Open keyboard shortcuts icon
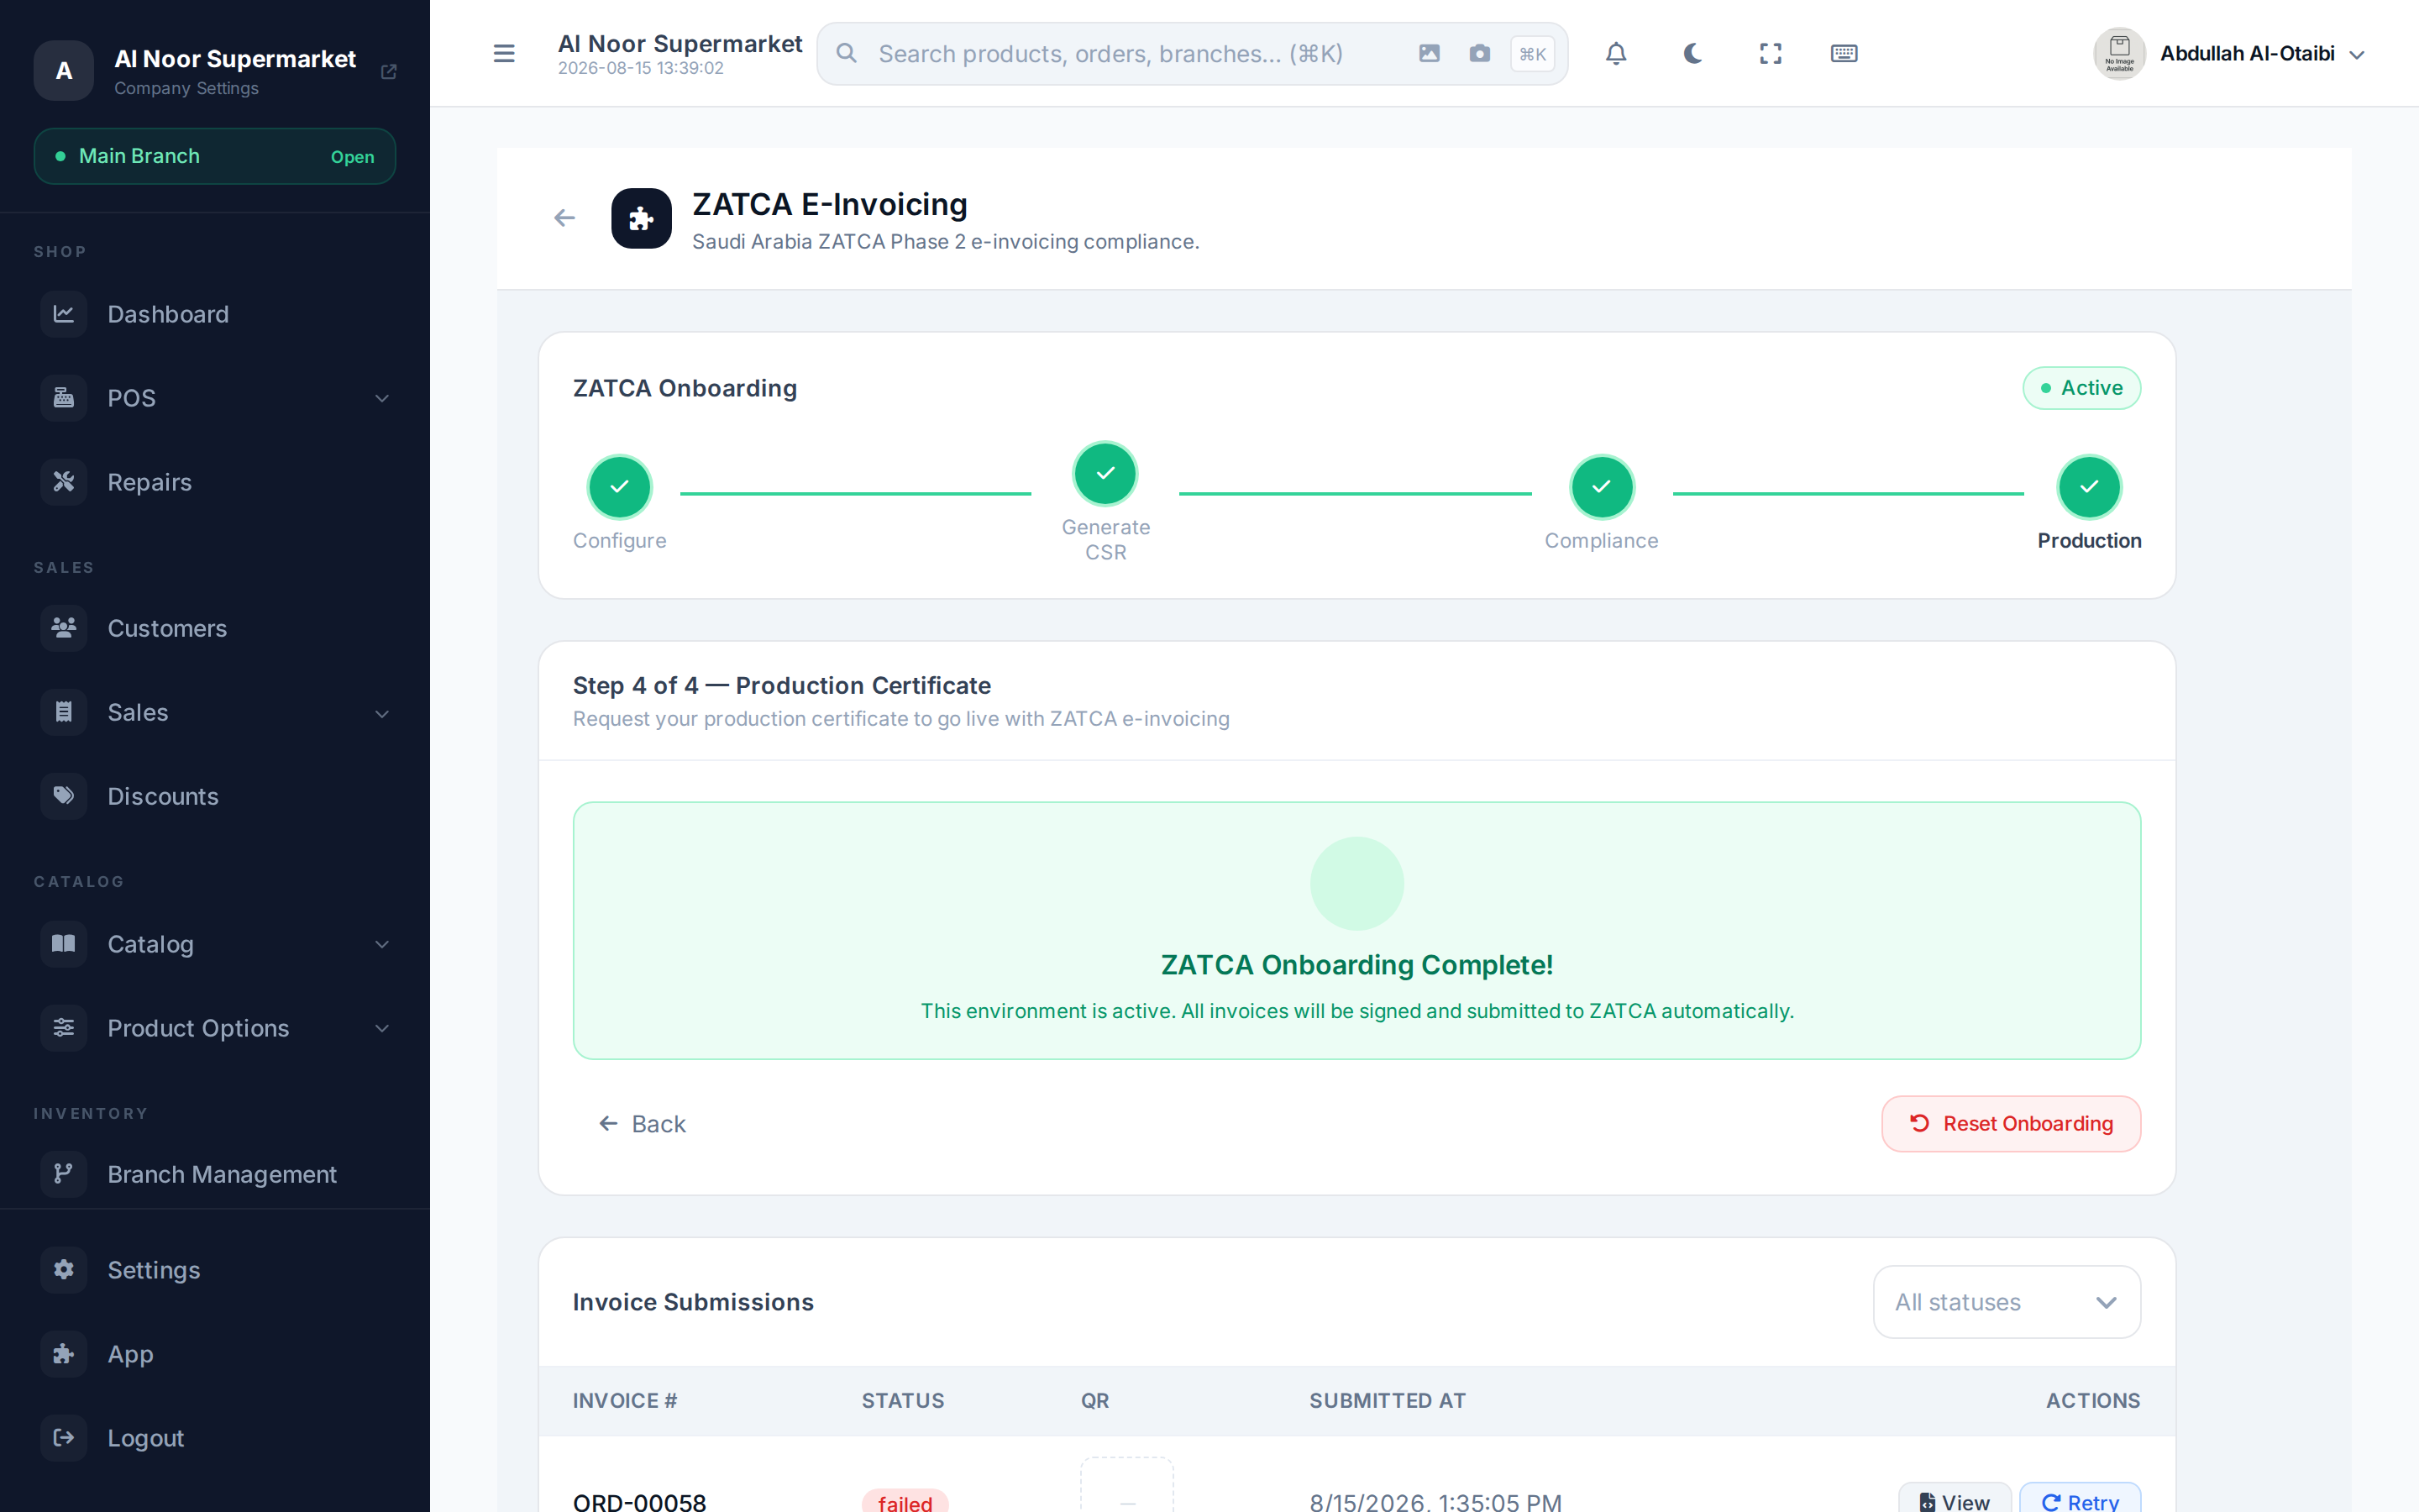 point(1844,53)
